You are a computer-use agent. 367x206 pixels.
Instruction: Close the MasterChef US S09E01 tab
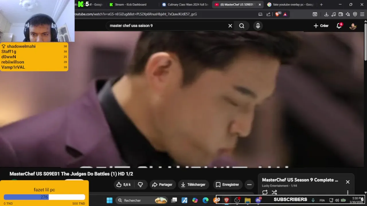260,5
